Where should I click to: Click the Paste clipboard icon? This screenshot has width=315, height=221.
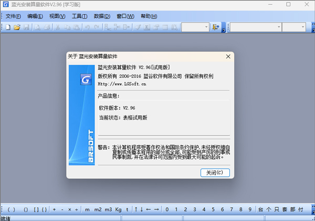click(x=76, y=27)
